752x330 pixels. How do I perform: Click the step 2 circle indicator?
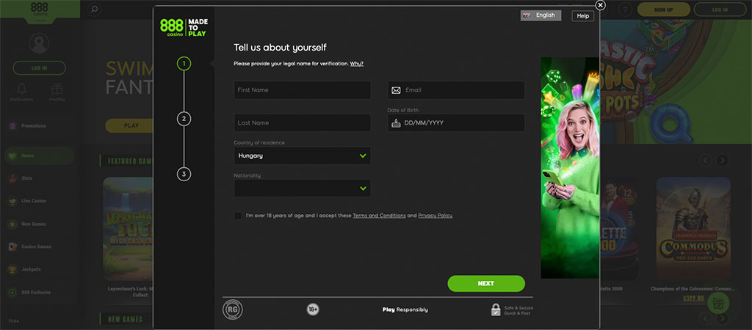point(184,119)
